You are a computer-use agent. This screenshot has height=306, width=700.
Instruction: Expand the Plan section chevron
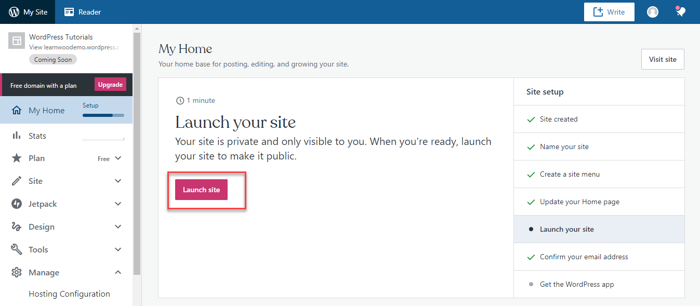tap(118, 158)
